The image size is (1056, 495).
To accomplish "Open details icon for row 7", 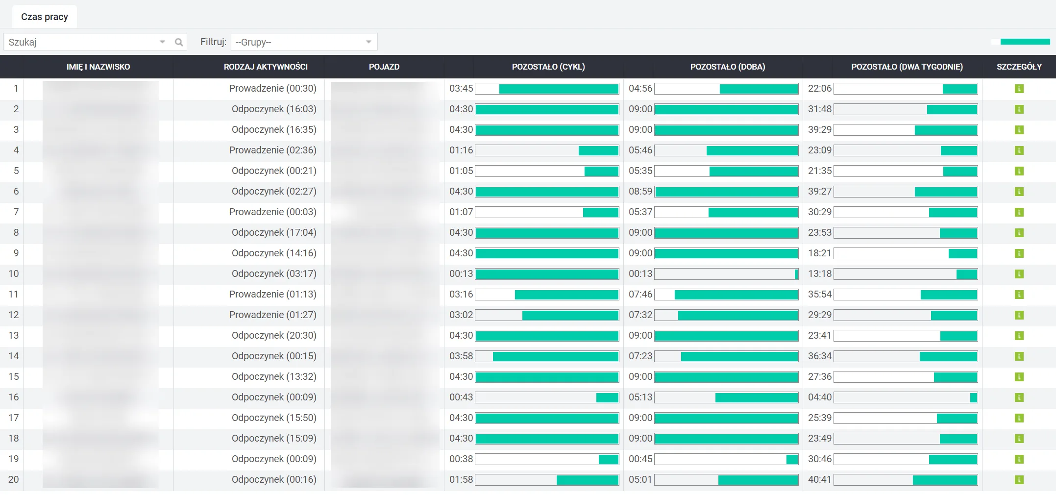I will 1019,212.
